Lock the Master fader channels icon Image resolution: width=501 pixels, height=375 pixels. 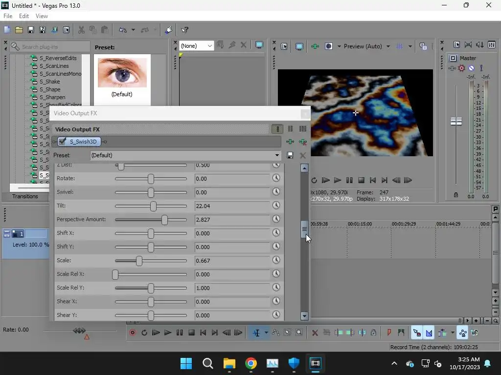[456, 195]
